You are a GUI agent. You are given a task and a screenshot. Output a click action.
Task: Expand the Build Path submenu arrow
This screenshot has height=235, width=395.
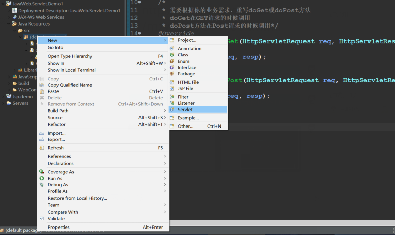[165, 111]
